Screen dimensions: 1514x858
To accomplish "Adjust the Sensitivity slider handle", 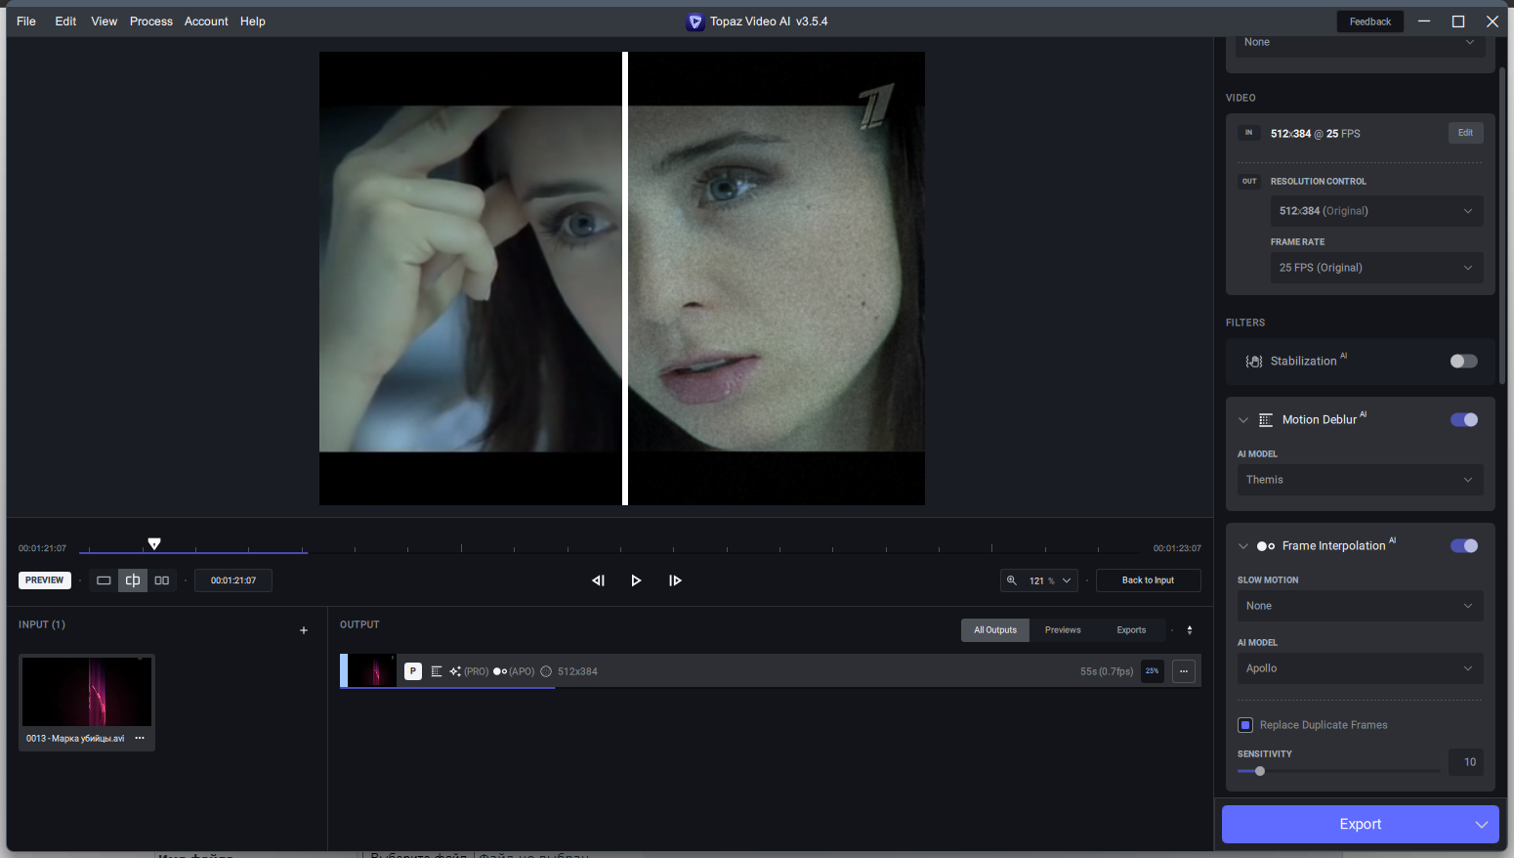I will point(1259,771).
